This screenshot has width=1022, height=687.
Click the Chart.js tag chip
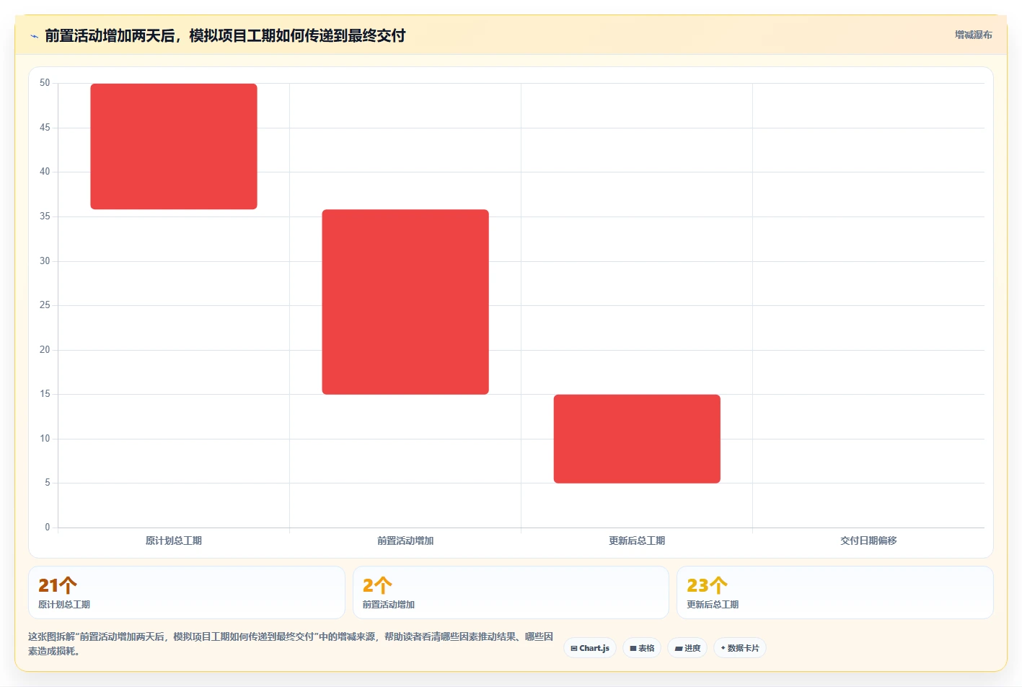[x=590, y=648]
